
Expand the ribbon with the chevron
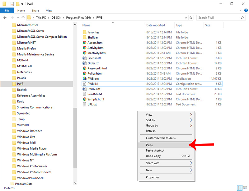241,11
